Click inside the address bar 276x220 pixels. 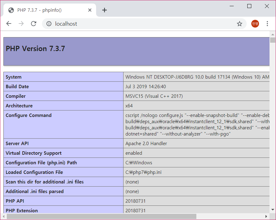tap(123, 24)
